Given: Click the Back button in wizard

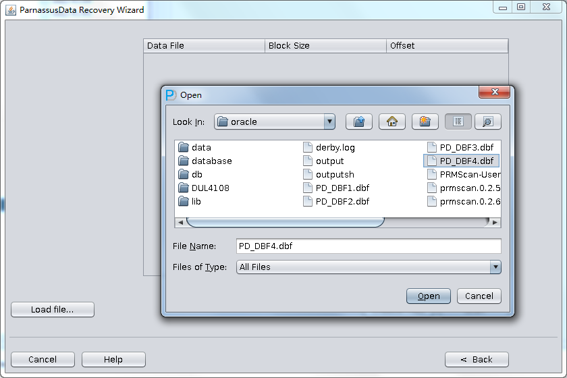Looking at the screenshot, I should (x=477, y=360).
